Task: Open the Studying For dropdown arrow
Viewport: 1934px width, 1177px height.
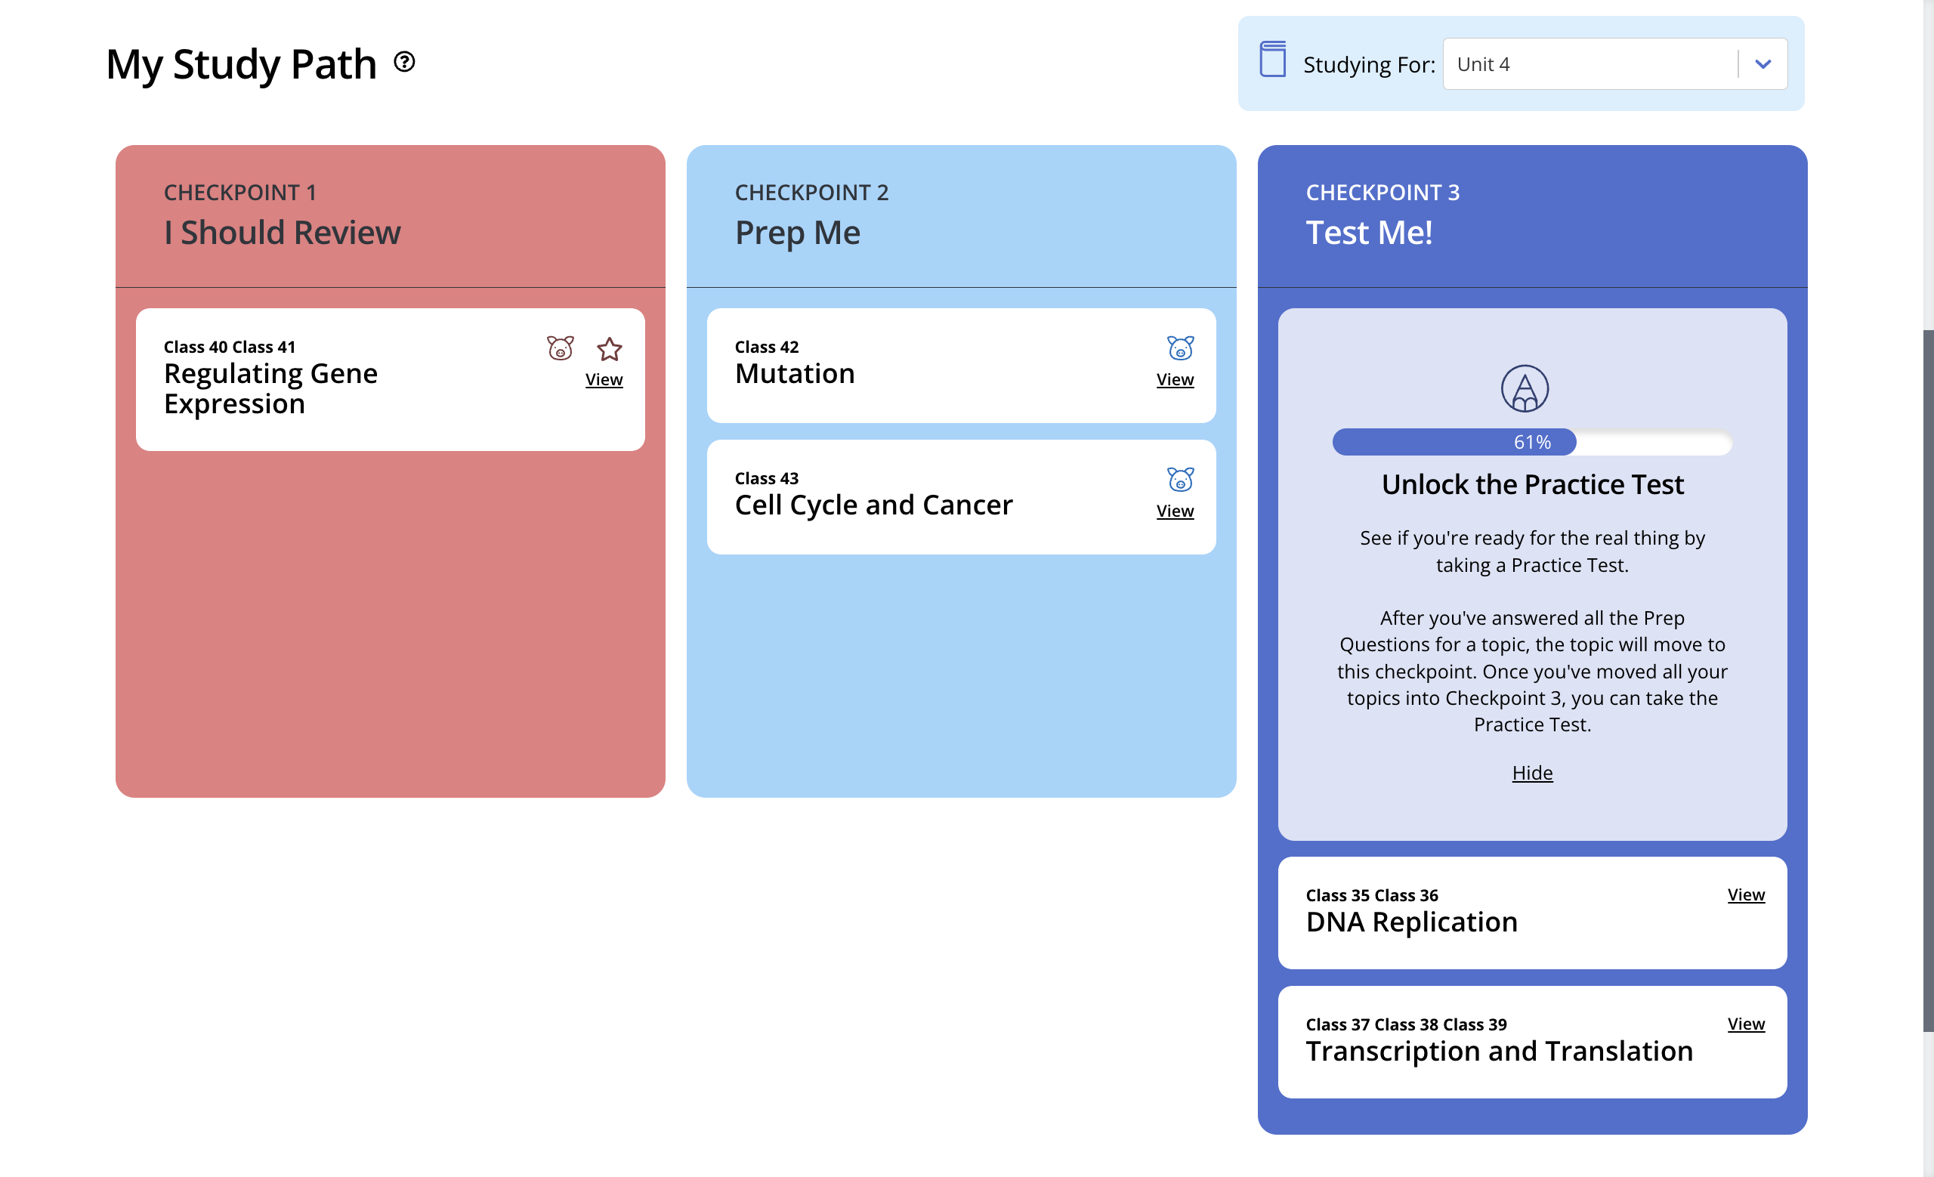Action: (1763, 64)
